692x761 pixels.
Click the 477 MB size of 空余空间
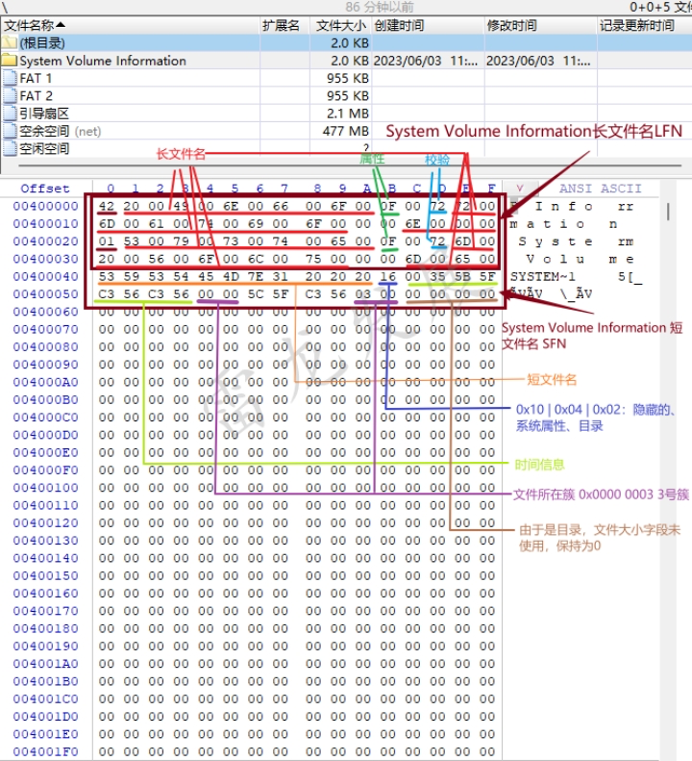tap(346, 131)
